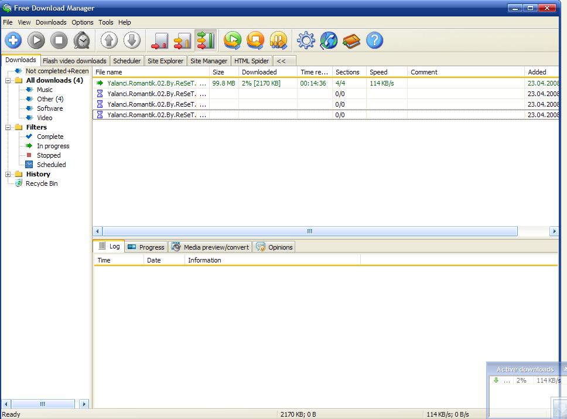Collapse the Filters tree node

coord(8,127)
